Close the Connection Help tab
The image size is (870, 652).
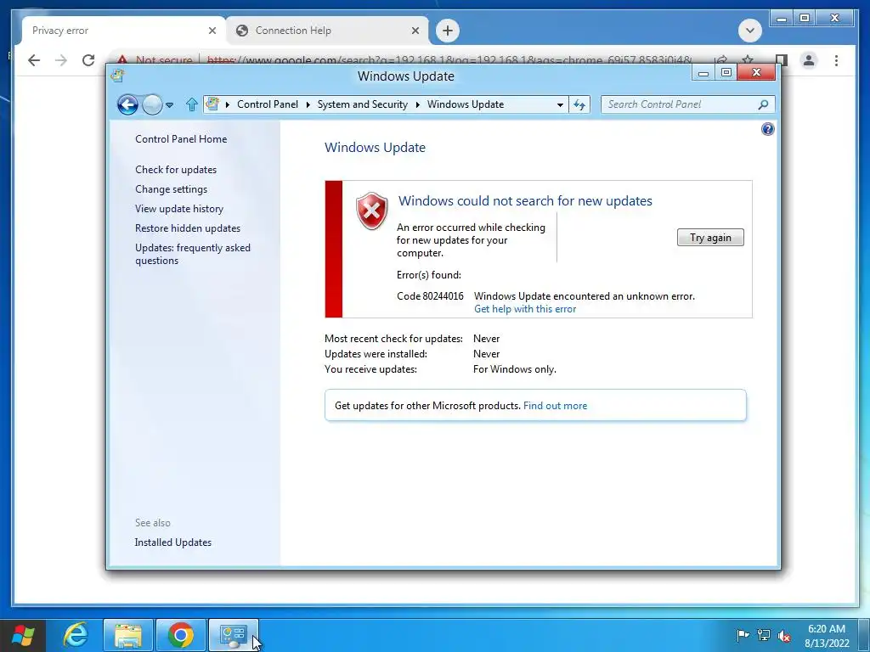tap(415, 31)
